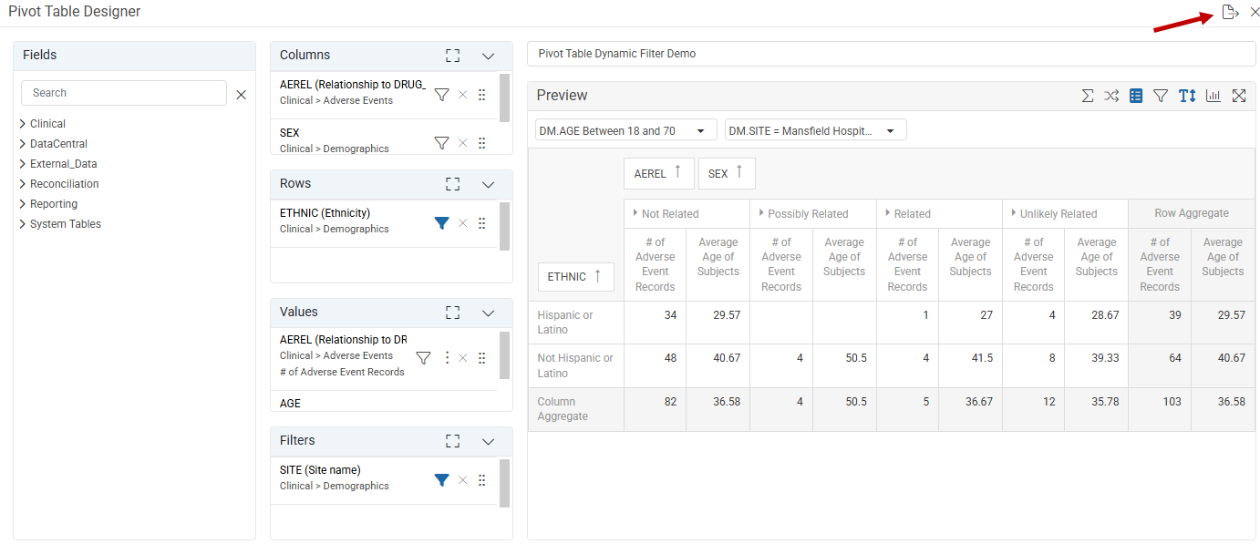The height and width of the screenshot is (544, 1260).
Task: Expand the System Tables node in Fields tree
Action: [22, 224]
